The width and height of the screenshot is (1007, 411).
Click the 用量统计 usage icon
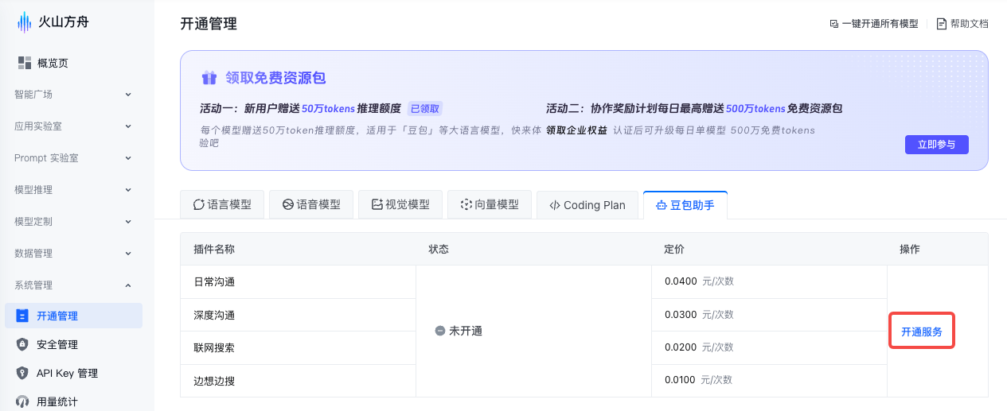pos(22,401)
